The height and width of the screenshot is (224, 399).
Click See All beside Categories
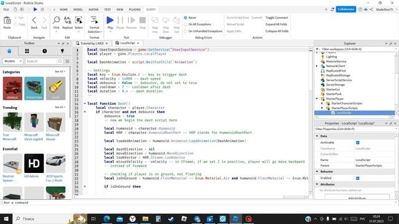[x=60, y=72]
